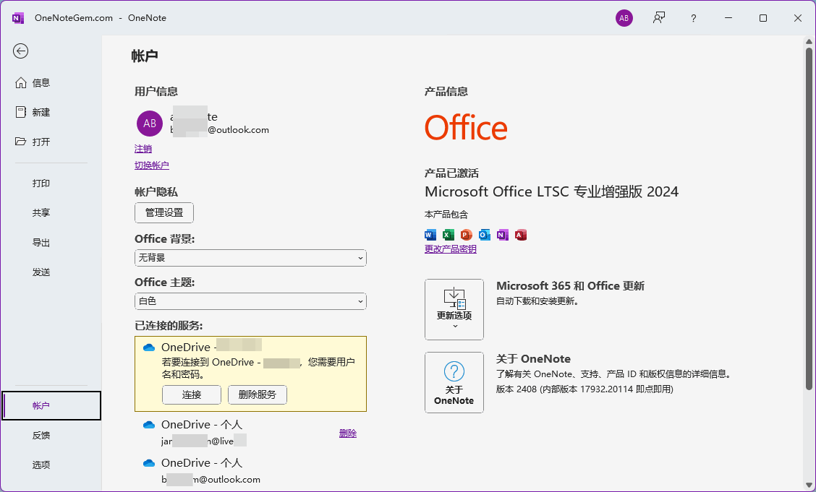Open Help question mark icon
The image size is (816, 492).
693,18
